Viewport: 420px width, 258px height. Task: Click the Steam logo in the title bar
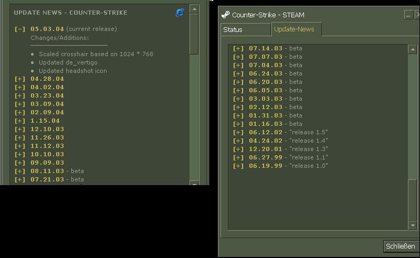pos(225,15)
